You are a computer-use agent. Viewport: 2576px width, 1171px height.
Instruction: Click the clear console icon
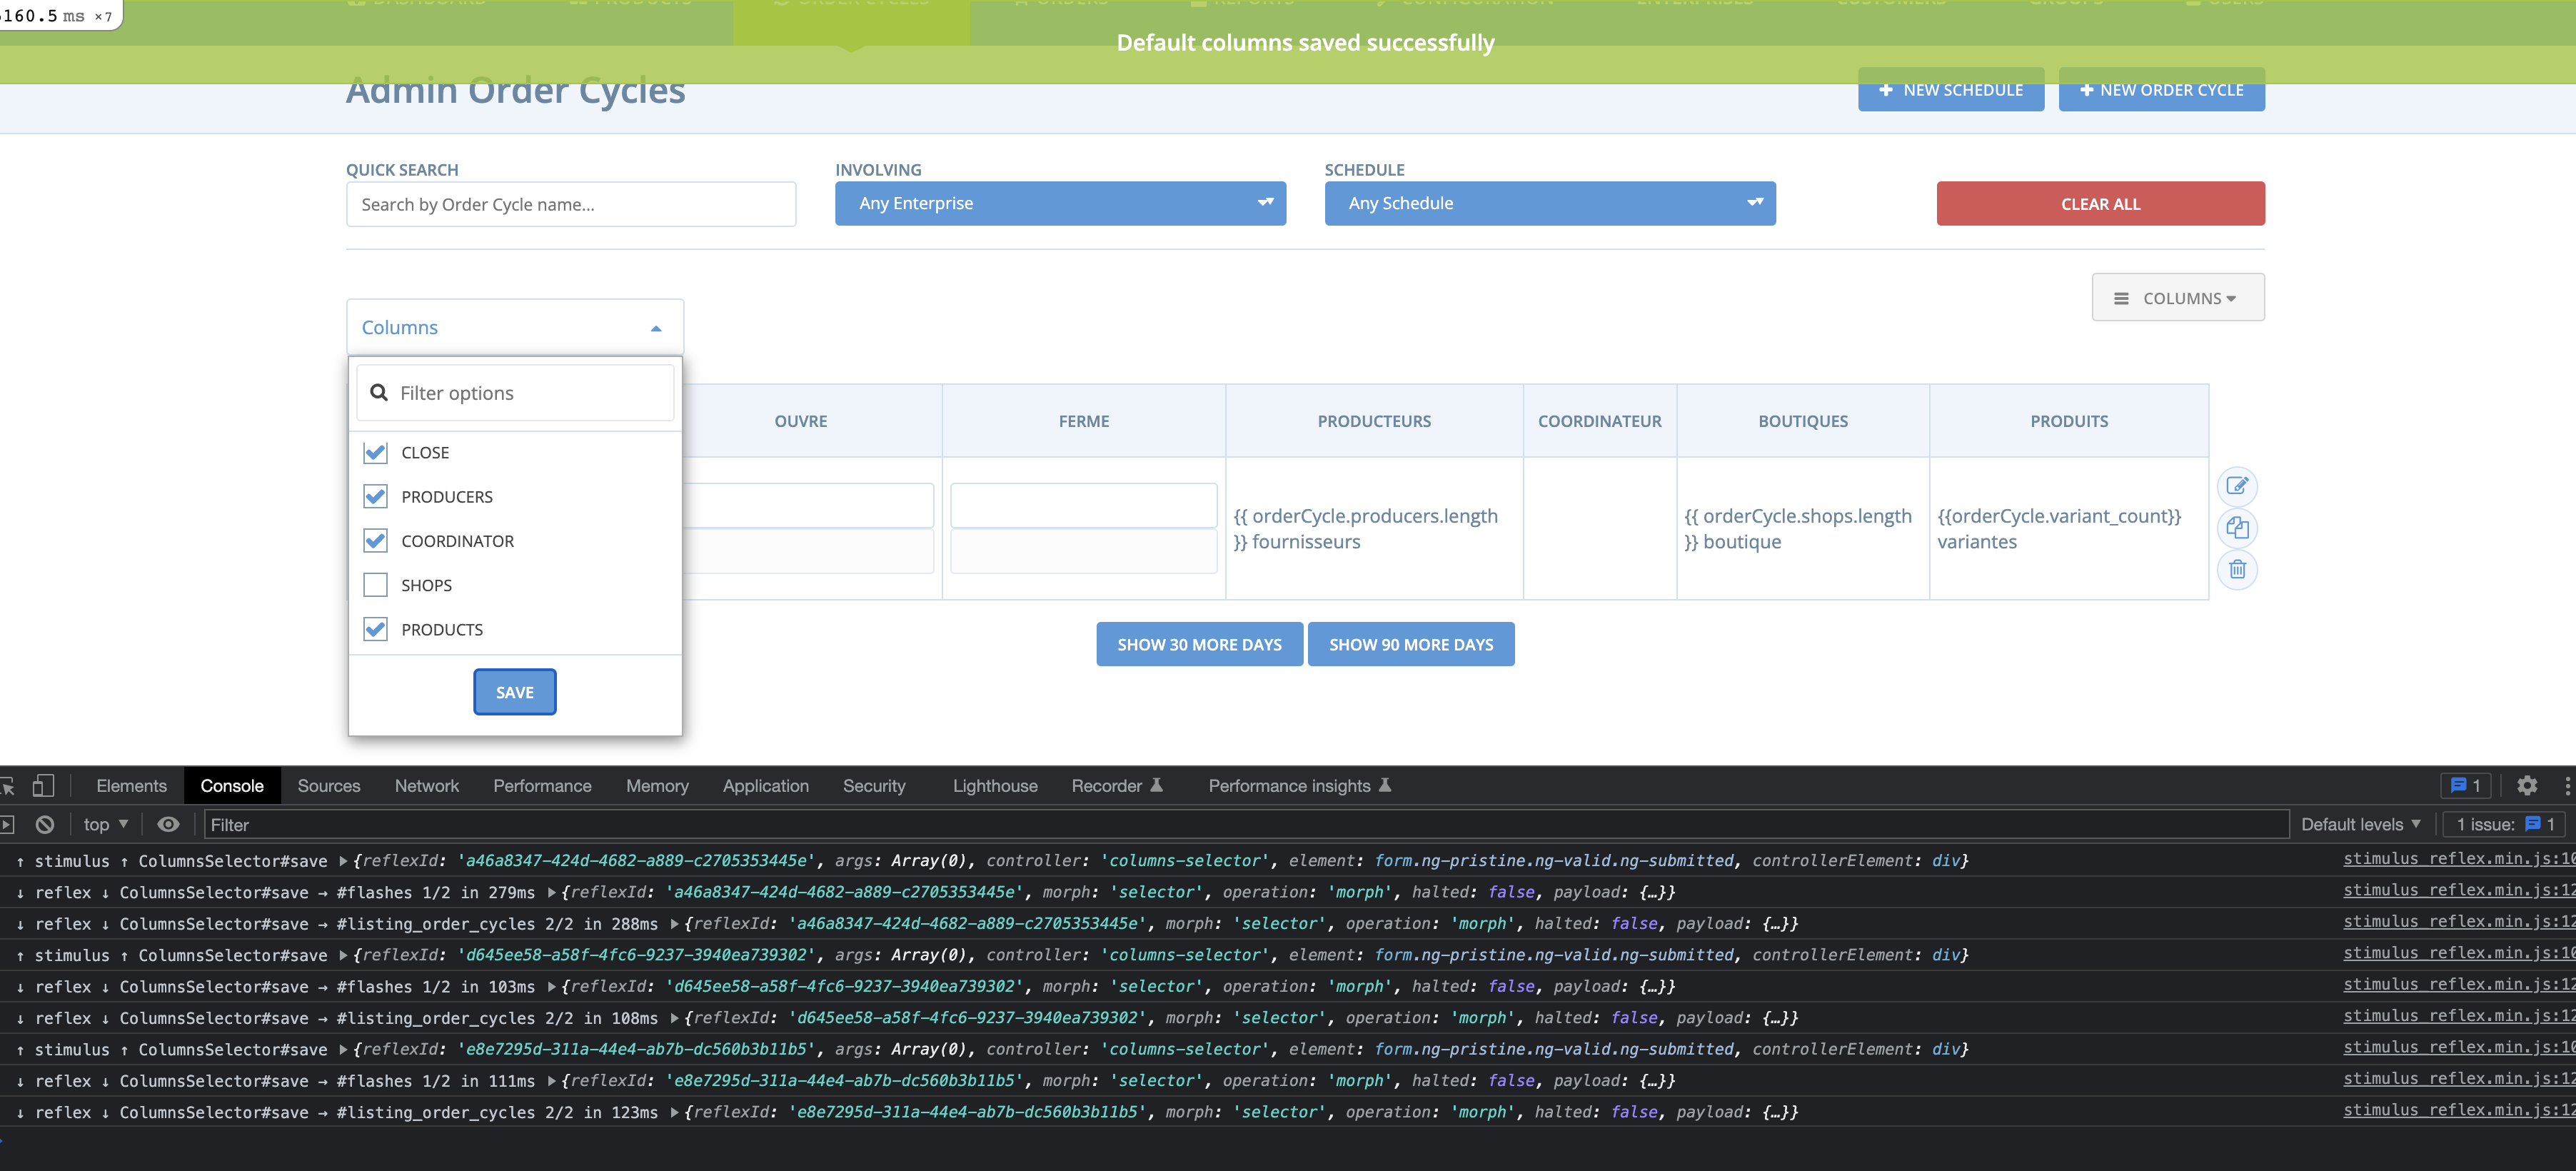click(45, 824)
